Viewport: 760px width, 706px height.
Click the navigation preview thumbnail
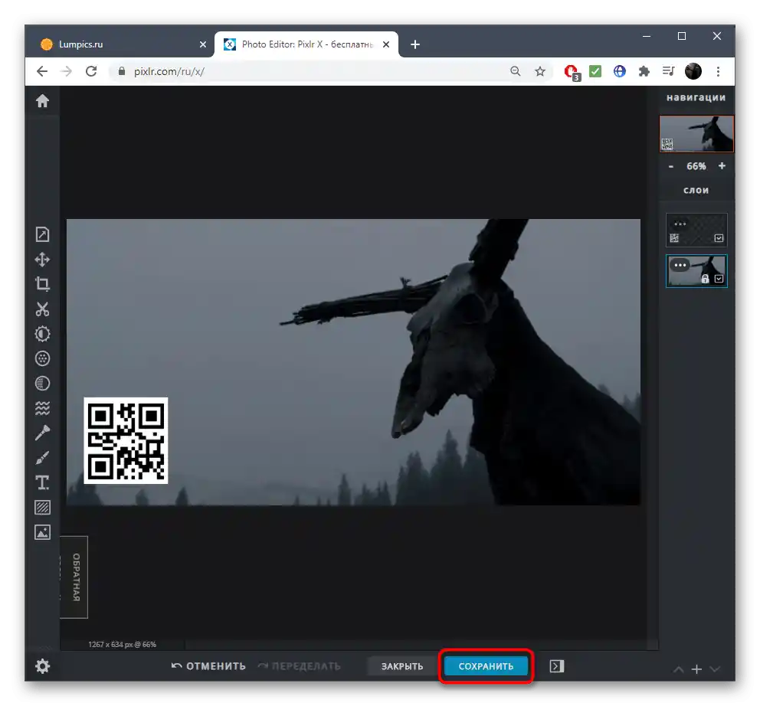coord(696,134)
